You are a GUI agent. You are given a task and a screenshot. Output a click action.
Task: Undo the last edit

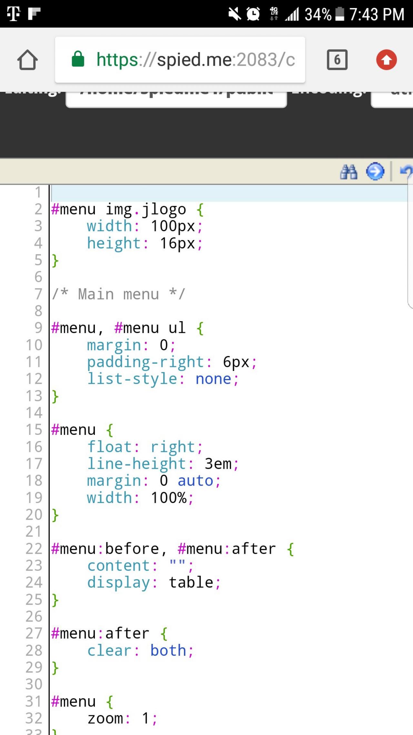pyautogui.click(x=406, y=172)
